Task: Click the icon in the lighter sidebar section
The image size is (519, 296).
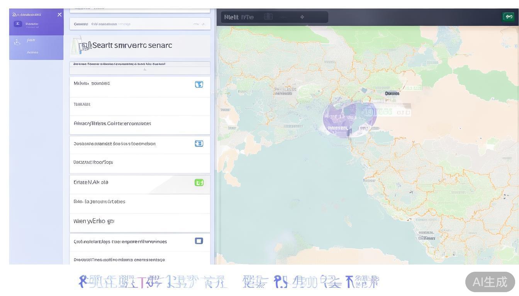Action: click(17, 42)
